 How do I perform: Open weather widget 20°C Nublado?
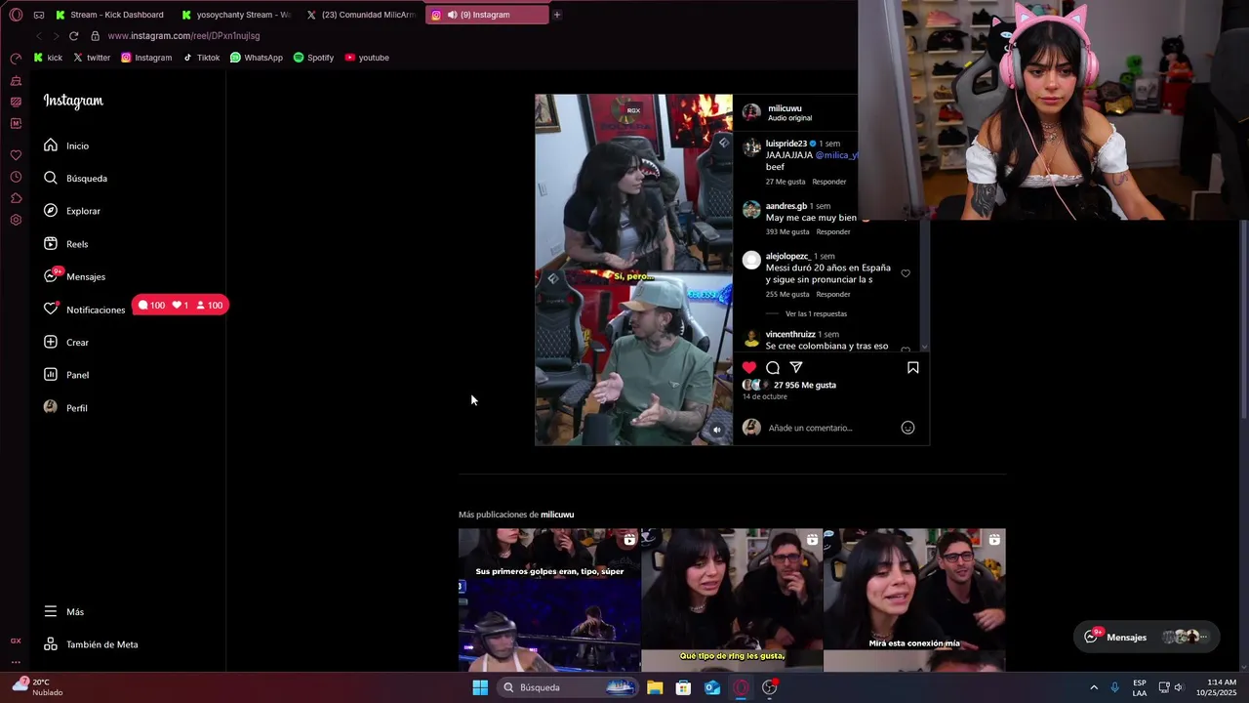pos(37,687)
